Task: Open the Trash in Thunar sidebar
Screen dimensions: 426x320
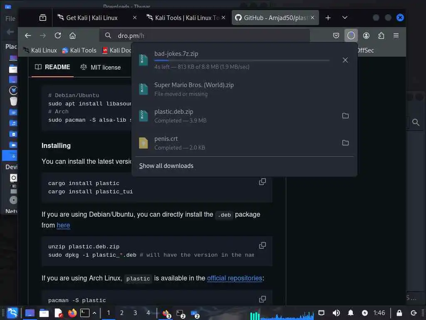Action: click(x=13, y=101)
